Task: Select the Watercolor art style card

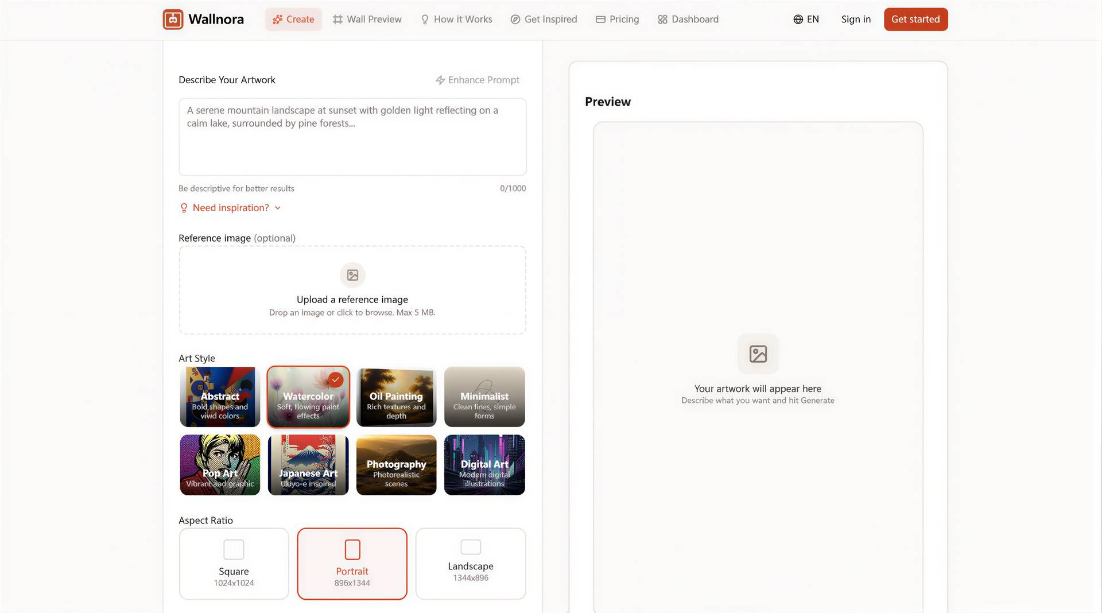Action: [x=308, y=397]
